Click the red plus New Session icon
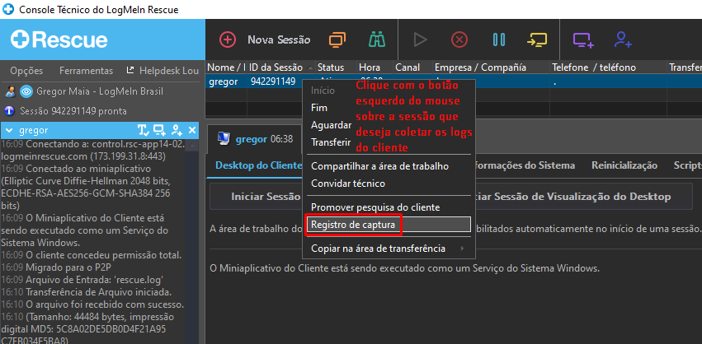702x344 pixels. (x=228, y=40)
